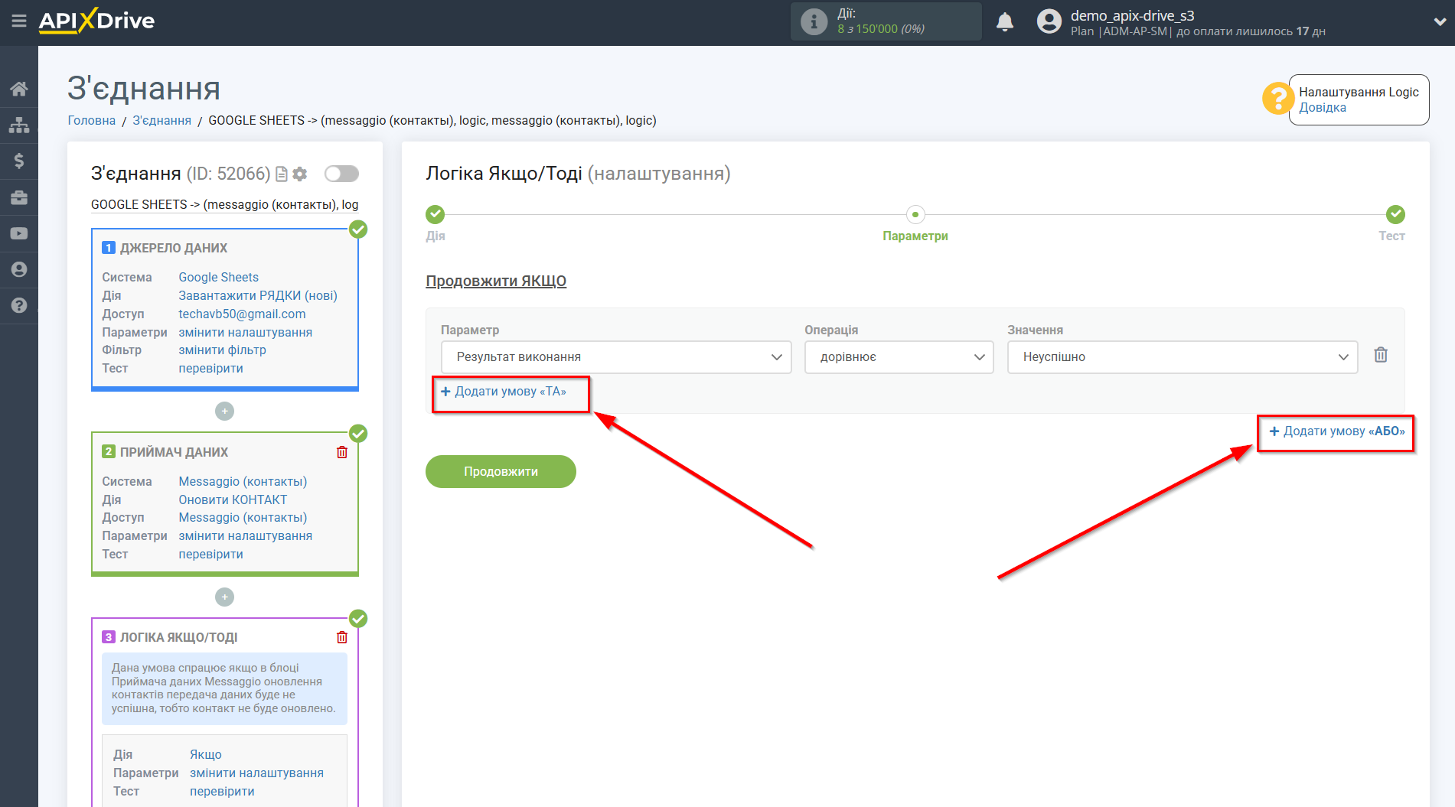1455x807 pixels.
Task: Click the notification bell icon
Action: [1004, 22]
